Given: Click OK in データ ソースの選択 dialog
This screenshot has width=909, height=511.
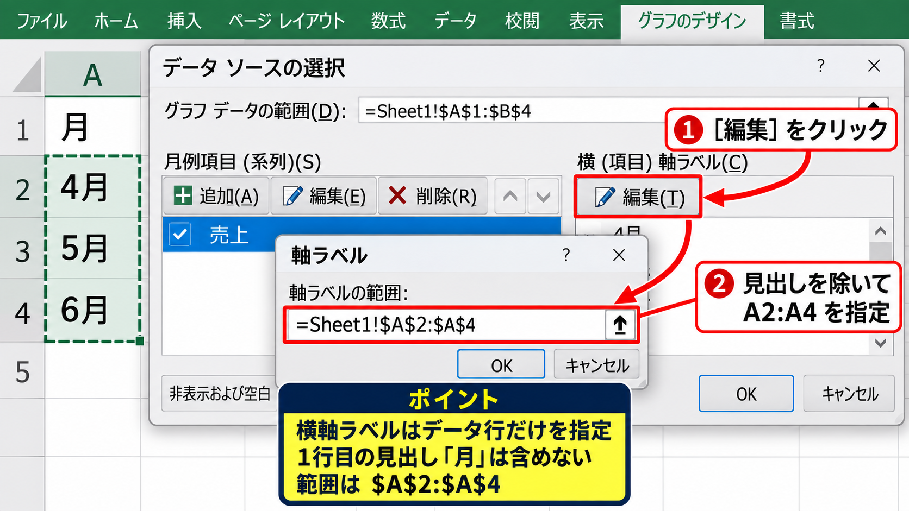Looking at the screenshot, I should click(x=746, y=394).
